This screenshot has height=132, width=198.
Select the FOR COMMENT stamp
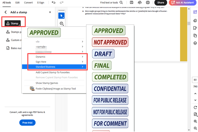tap(110, 123)
